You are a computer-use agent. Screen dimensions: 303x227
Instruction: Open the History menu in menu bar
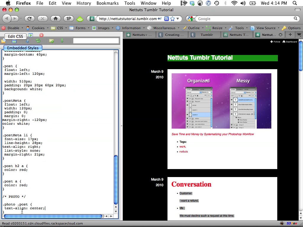pos(84,3)
